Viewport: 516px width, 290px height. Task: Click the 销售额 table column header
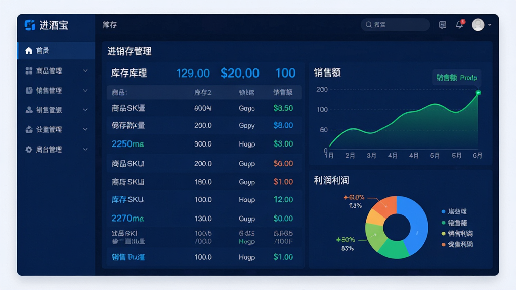point(283,93)
